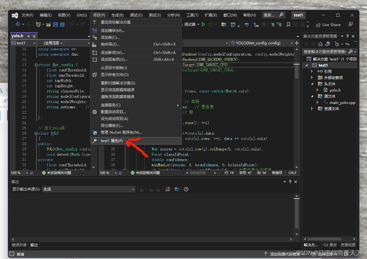This screenshot has width=367, height=259.
Task: Click the open file folder icon
Action: click(x=49, y=24)
